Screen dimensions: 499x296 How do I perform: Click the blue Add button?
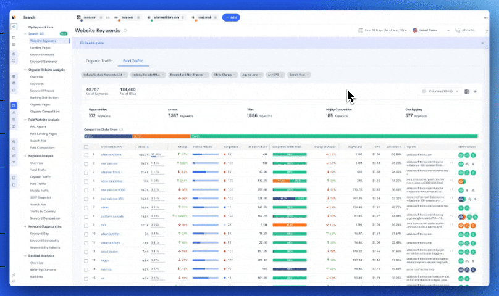click(x=231, y=17)
